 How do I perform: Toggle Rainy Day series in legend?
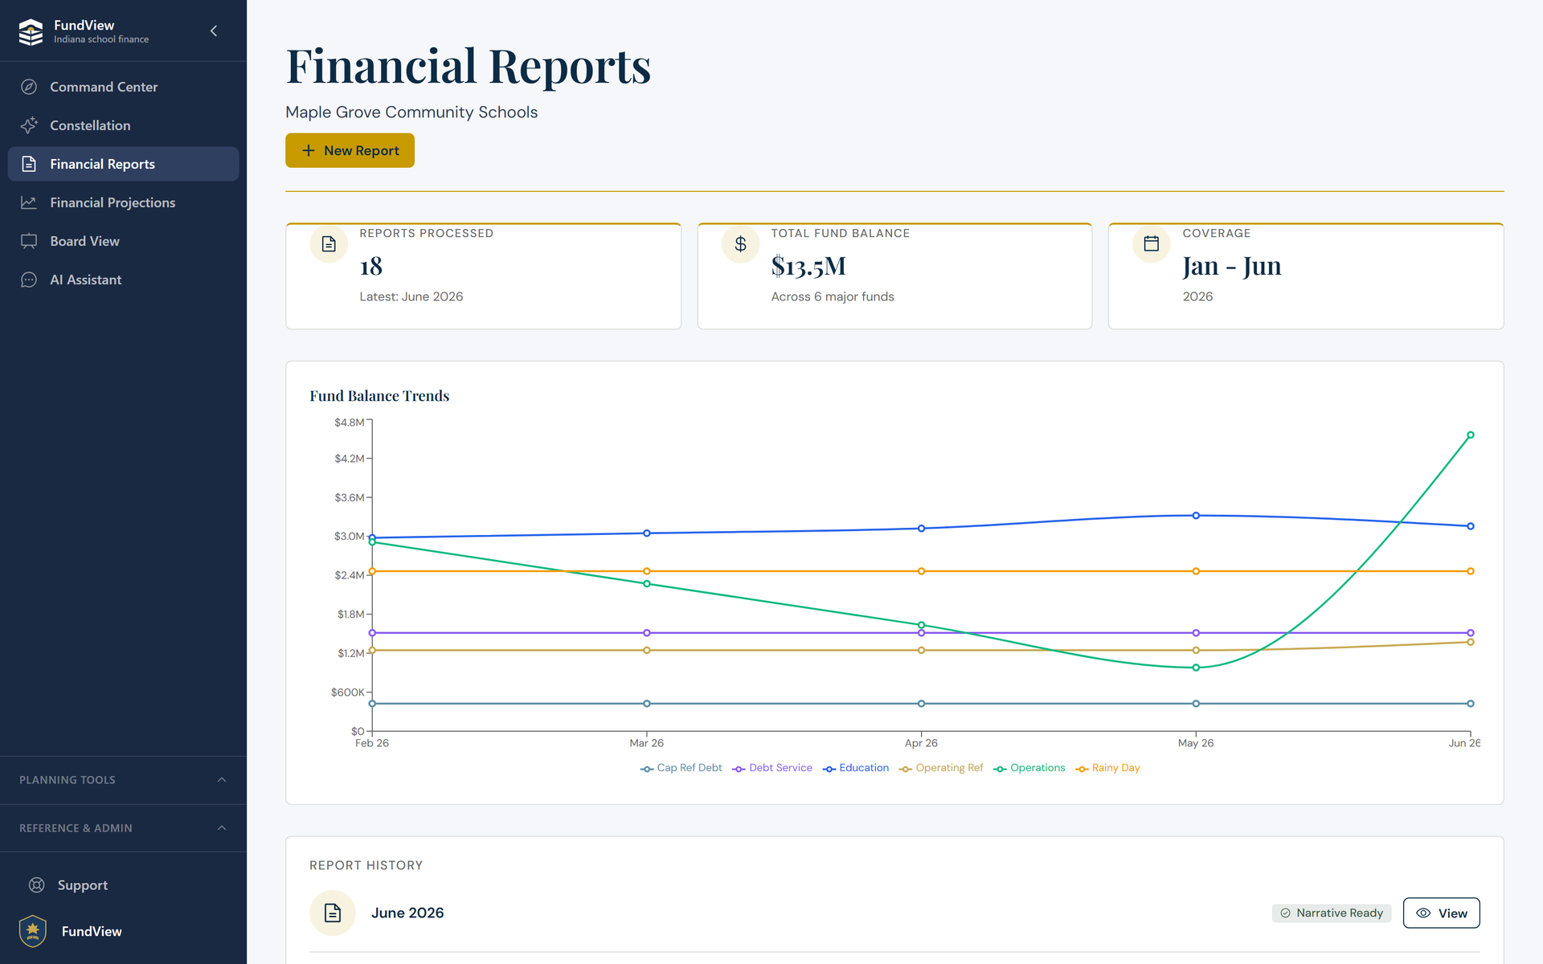tap(1107, 768)
